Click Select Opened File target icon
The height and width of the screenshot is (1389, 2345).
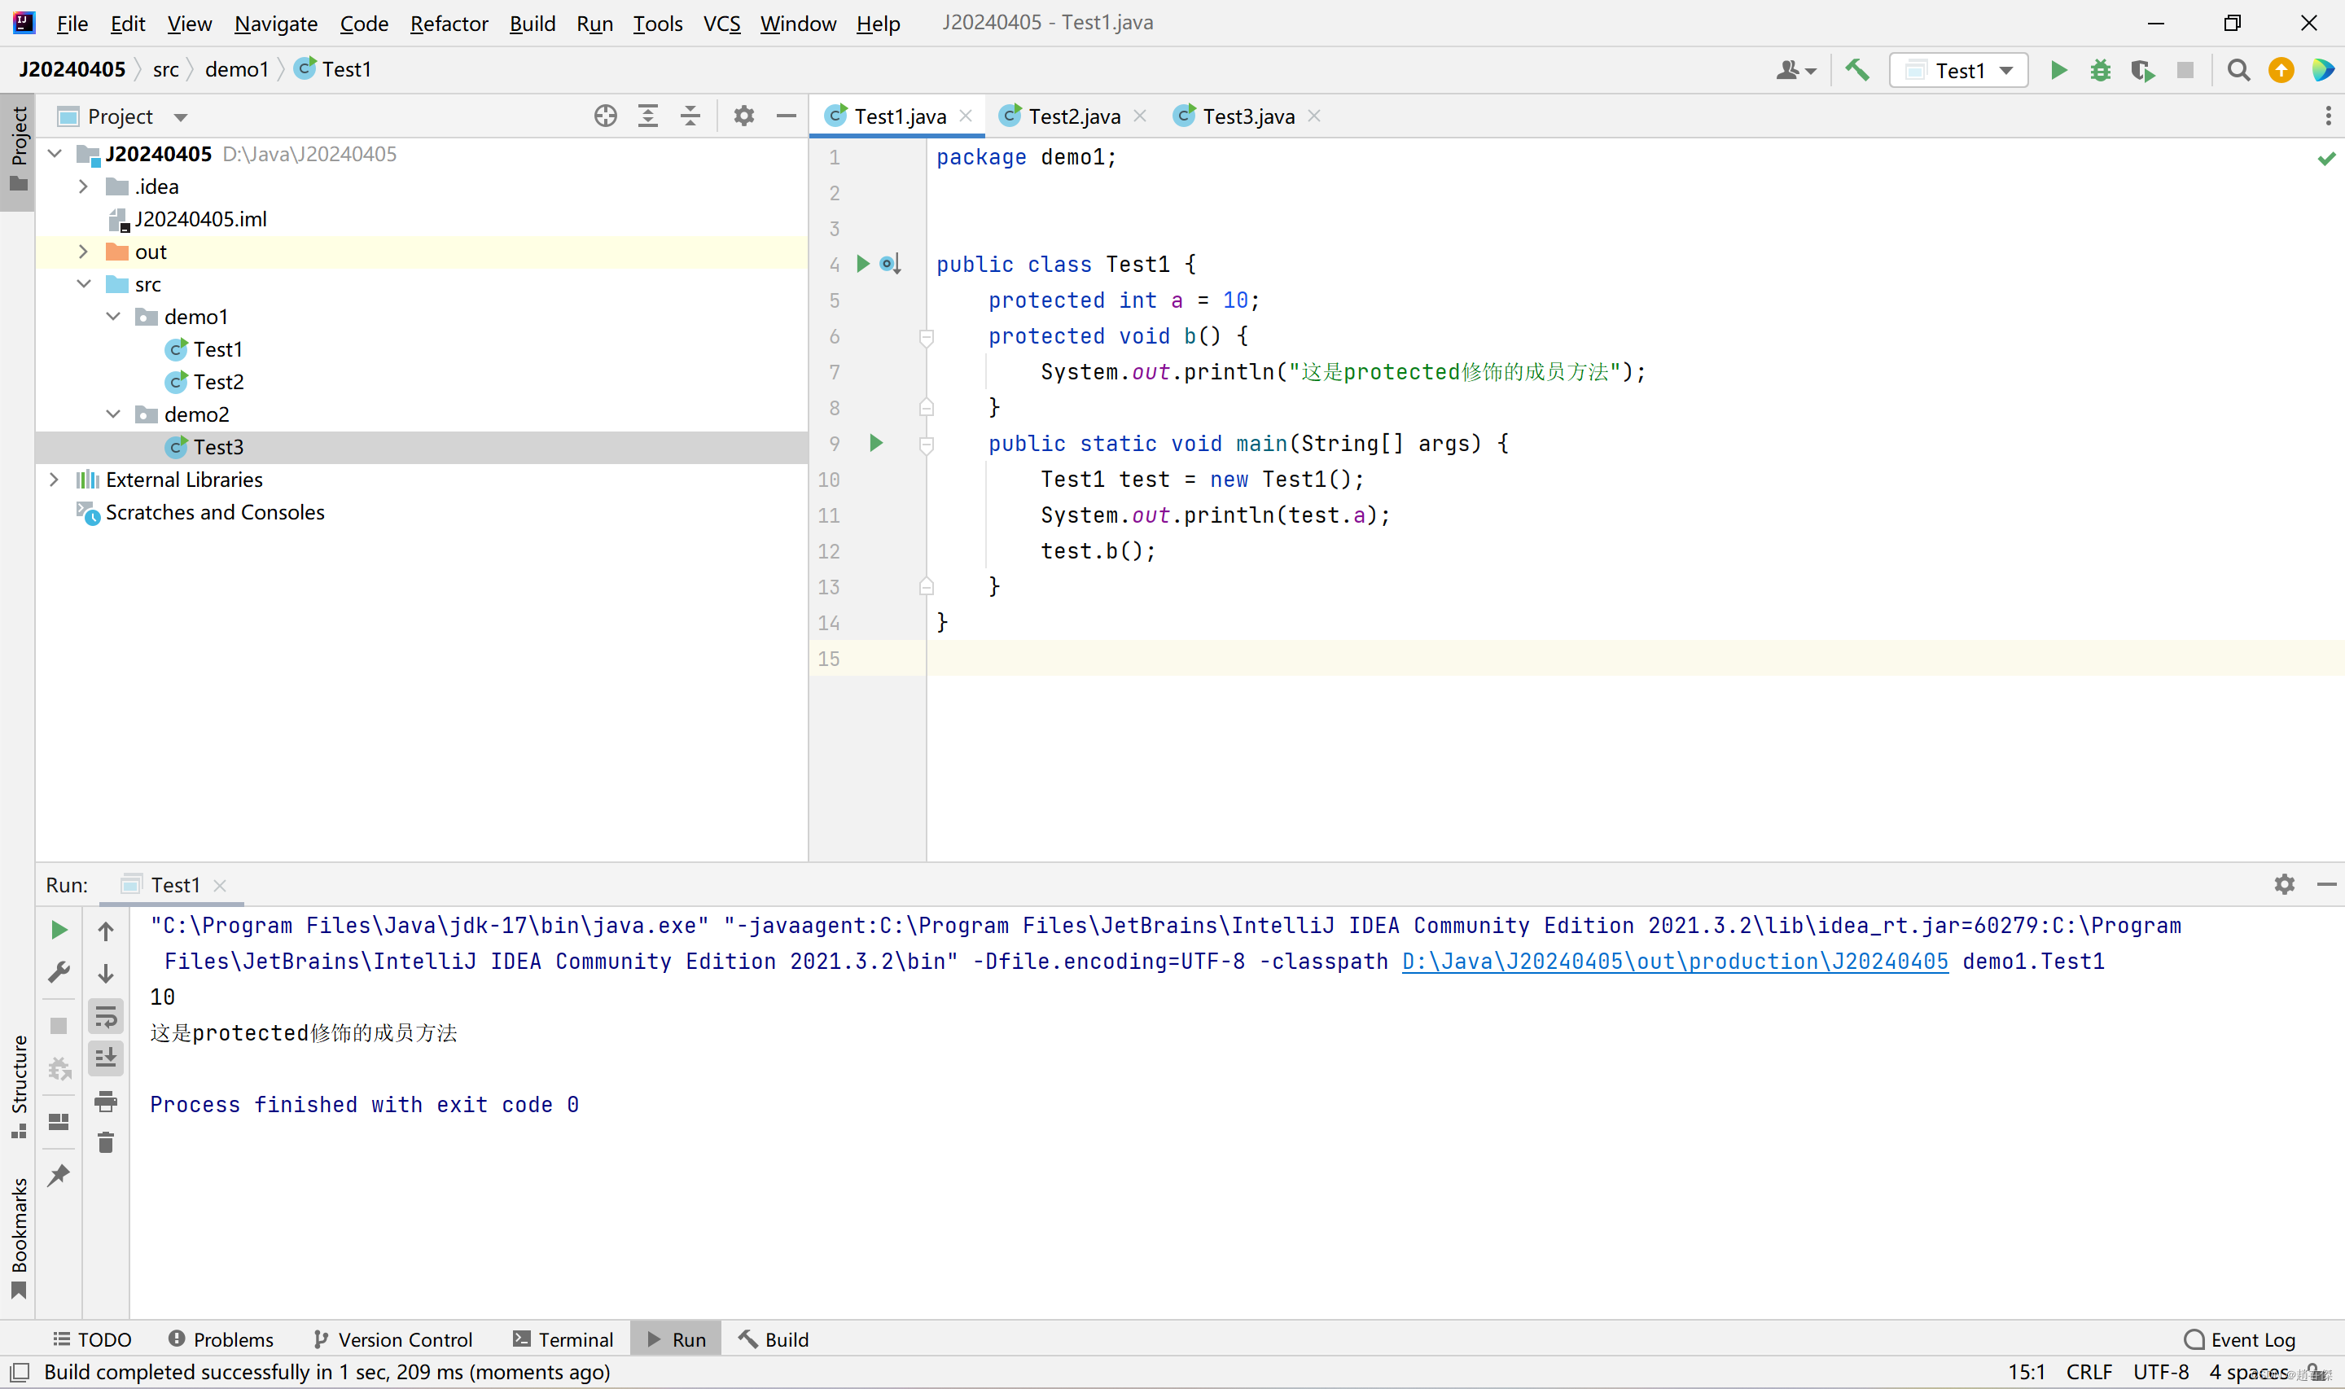point(606,116)
